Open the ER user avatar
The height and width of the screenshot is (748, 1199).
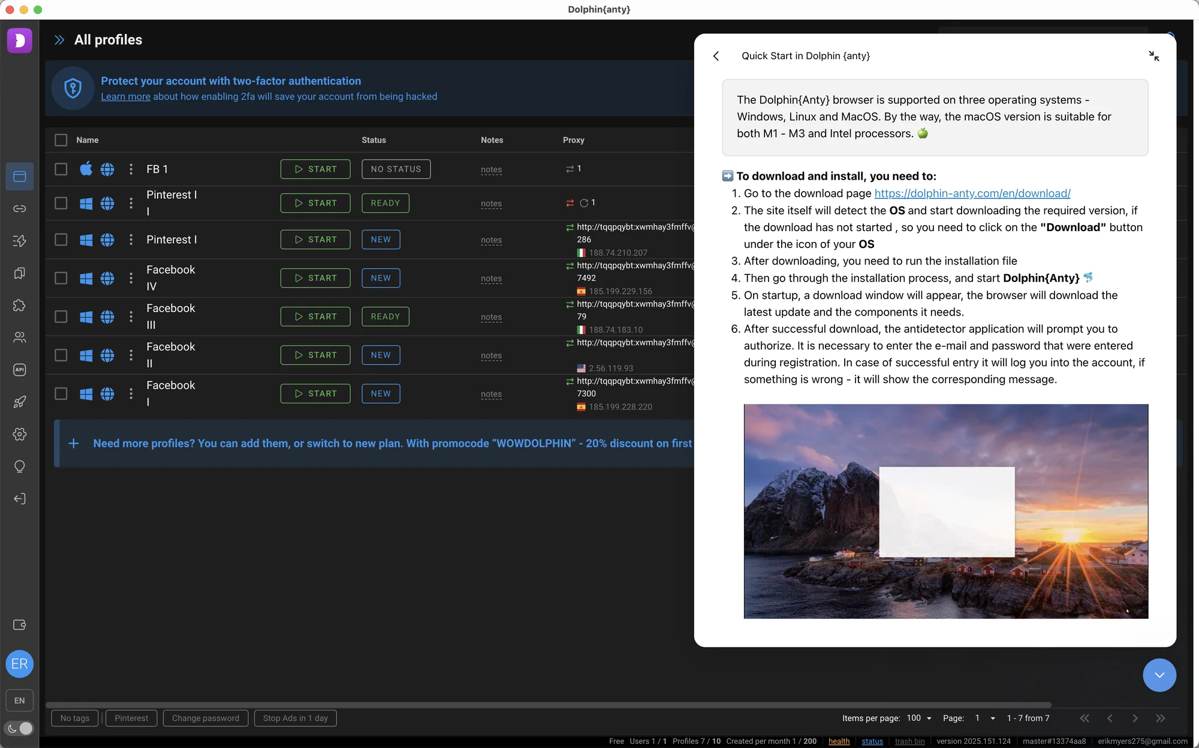pyautogui.click(x=19, y=664)
